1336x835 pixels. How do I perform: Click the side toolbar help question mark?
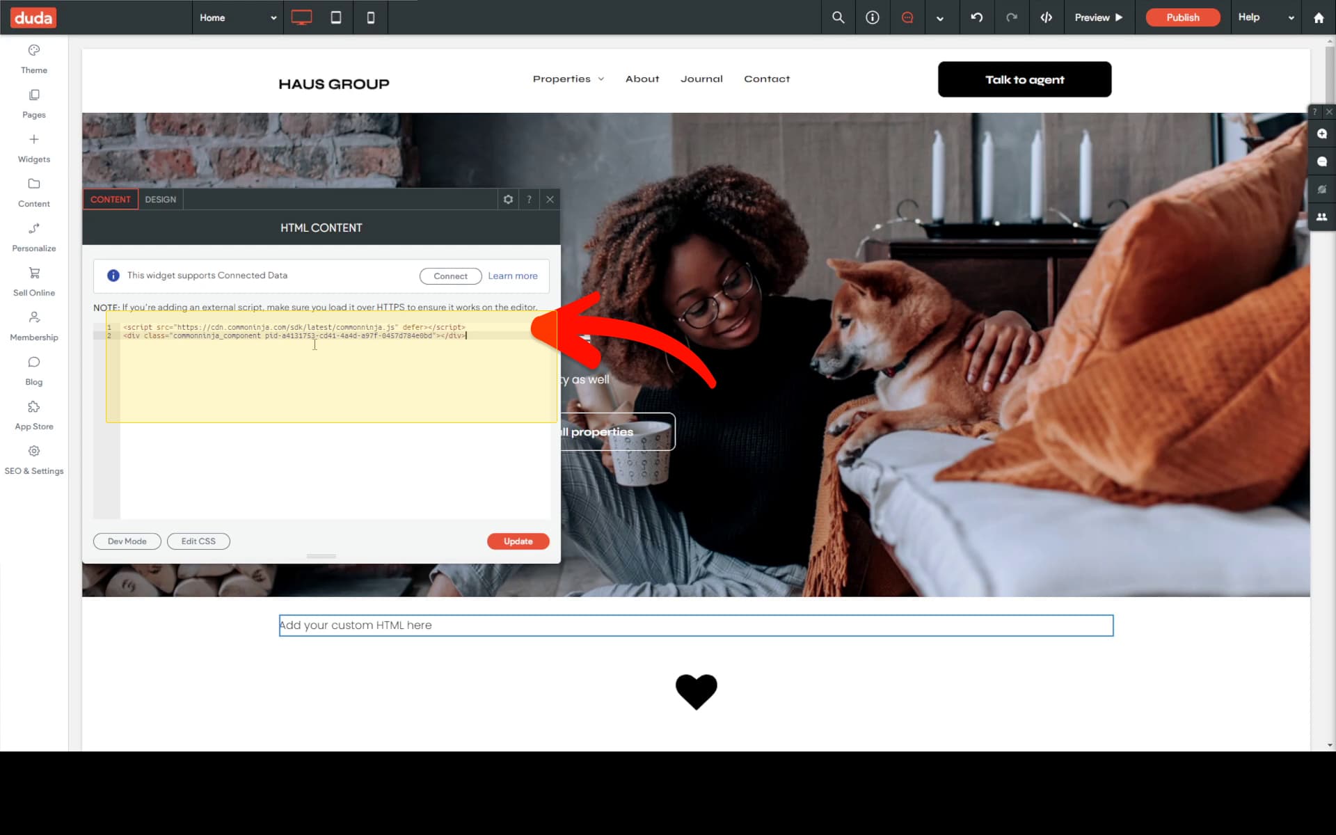[1314, 111]
